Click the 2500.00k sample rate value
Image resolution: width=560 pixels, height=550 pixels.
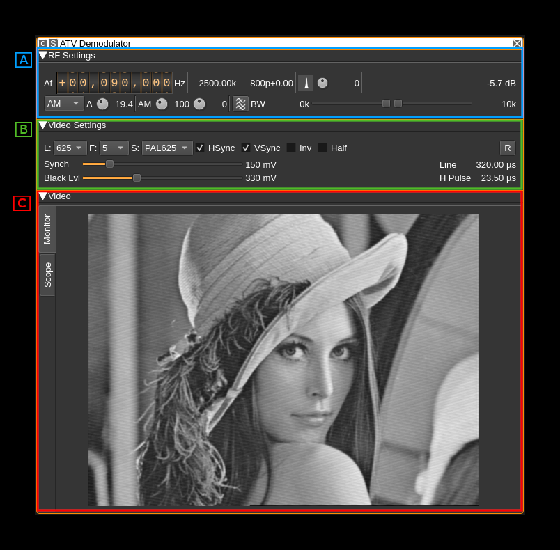(x=217, y=84)
